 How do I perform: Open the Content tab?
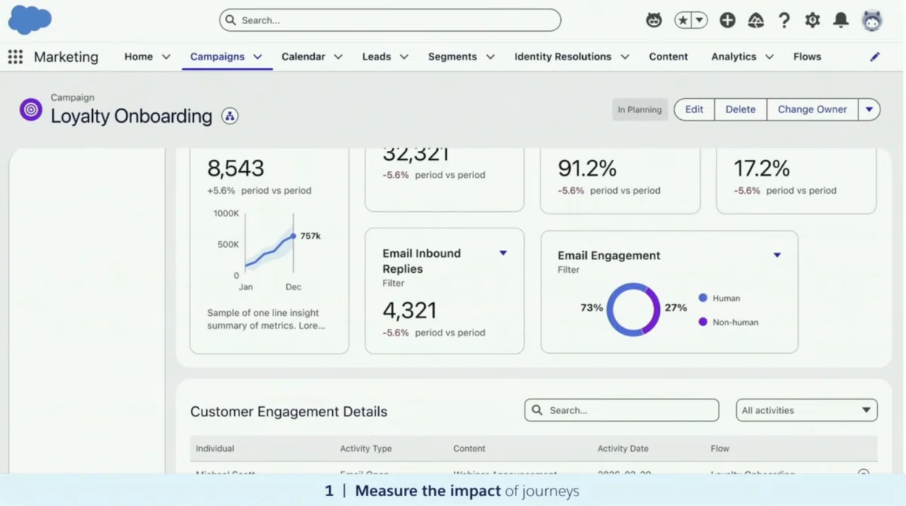coord(668,57)
